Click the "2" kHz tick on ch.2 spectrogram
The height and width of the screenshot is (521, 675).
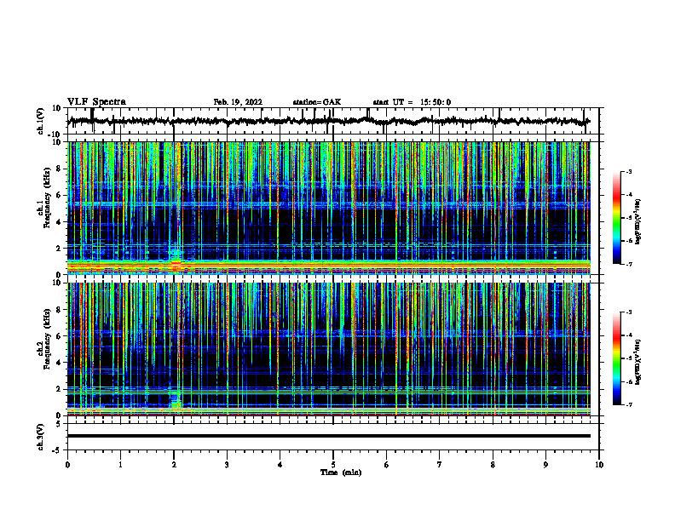(59, 389)
